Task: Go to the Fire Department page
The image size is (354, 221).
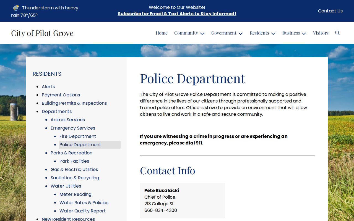Action: click(78, 136)
